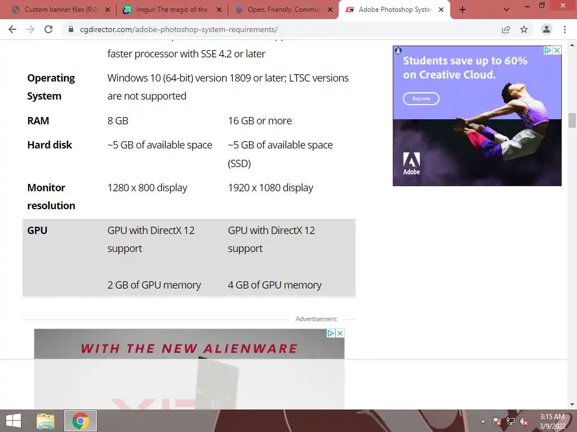Click the scrollbar down arrow
Screen dimensions: 577x432
tap(572, 404)
